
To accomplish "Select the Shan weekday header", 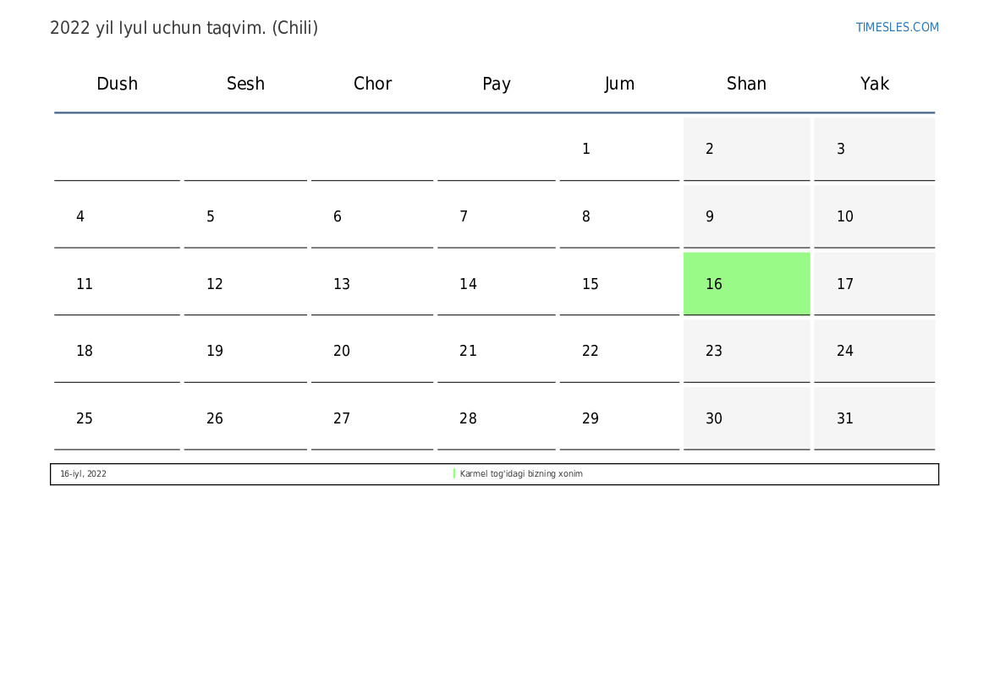I will pyautogui.click(x=746, y=84).
